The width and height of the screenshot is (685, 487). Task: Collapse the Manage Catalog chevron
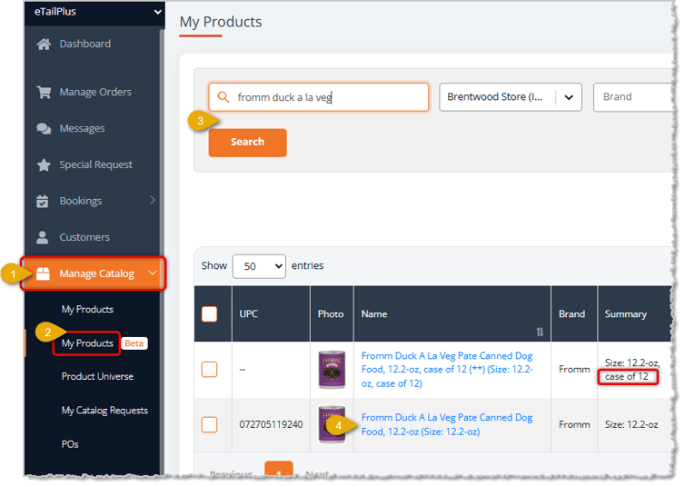[x=152, y=273]
